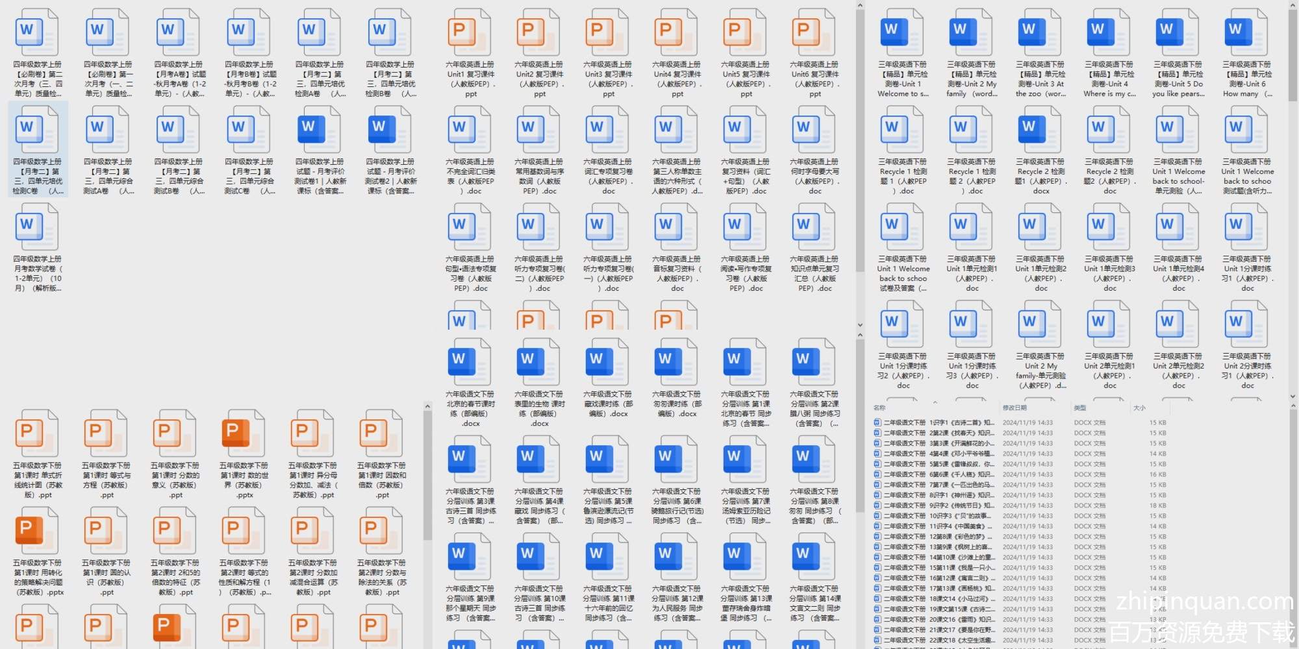Image resolution: width=1299 pixels, height=649 pixels.
Task: Sort the file list by 修改日期 column header
Action: [1015, 408]
